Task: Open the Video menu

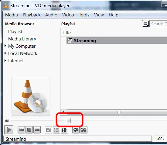Action: click(x=68, y=15)
